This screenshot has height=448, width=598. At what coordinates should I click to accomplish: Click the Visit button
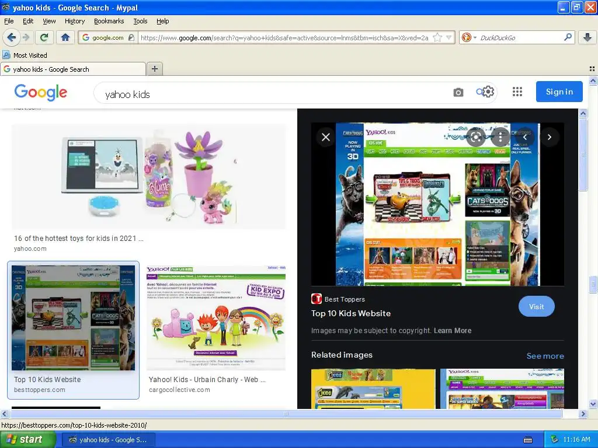coord(536,306)
